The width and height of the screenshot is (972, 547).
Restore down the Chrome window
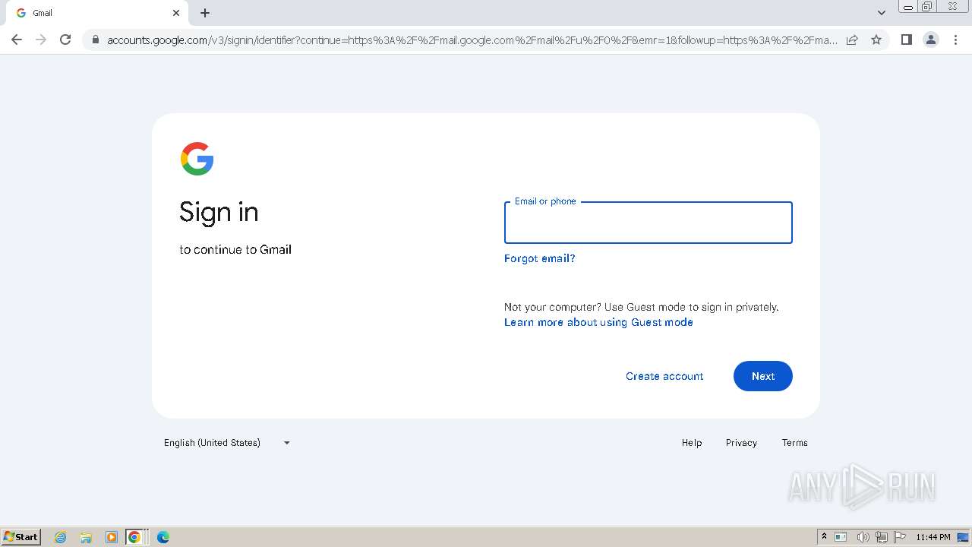926,6
